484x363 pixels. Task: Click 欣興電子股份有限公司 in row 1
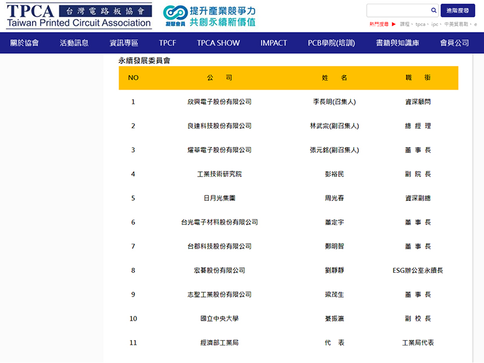click(x=219, y=102)
